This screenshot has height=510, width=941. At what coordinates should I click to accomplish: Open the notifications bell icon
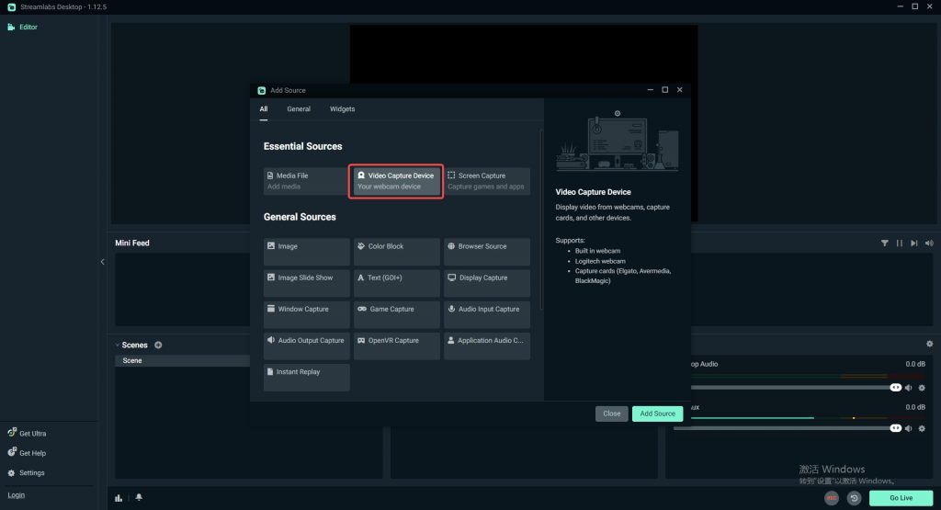139,497
